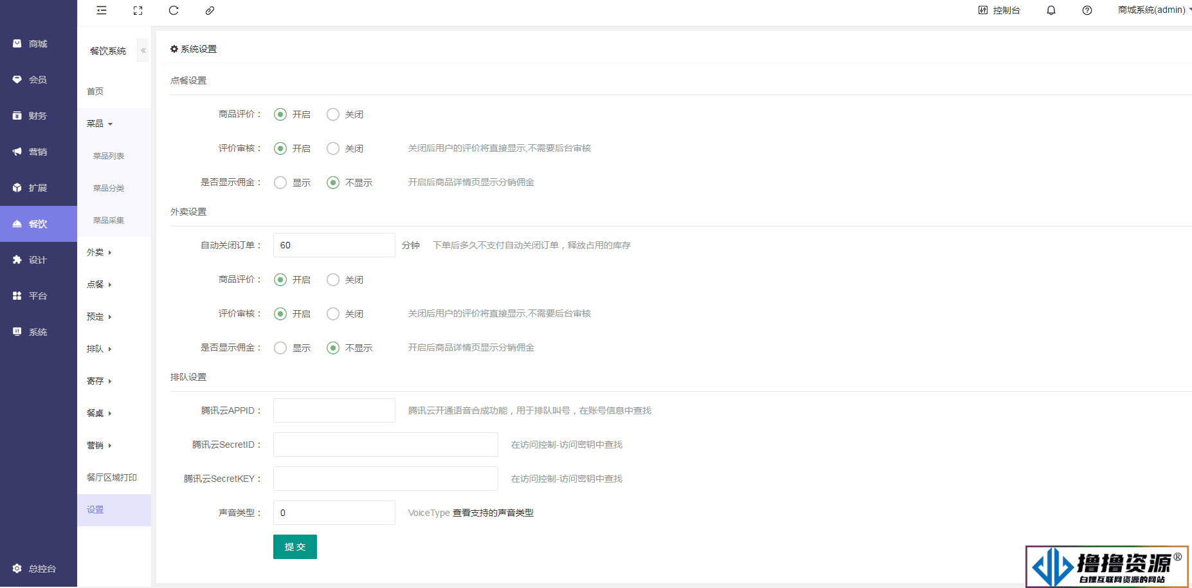
Task: Open the 会员 sidebar section
Action: click(39, 80)
